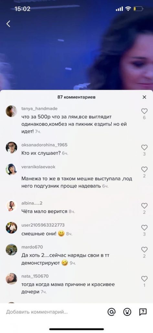Tap the question sticker icon
This screenshot has width=153, height=333.
pyautogui.click(x=143, y=312)
